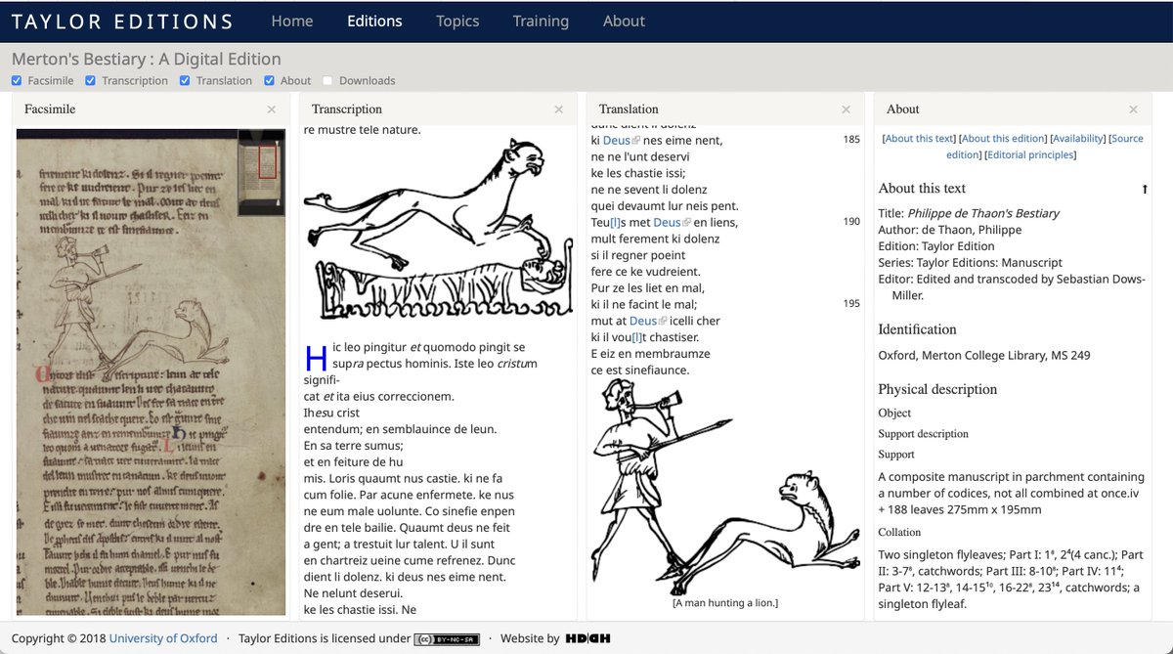Viewport: 1173px width, 654px height.
Task: Uncheck the Translation checkbox
Action: pos(185,80)
